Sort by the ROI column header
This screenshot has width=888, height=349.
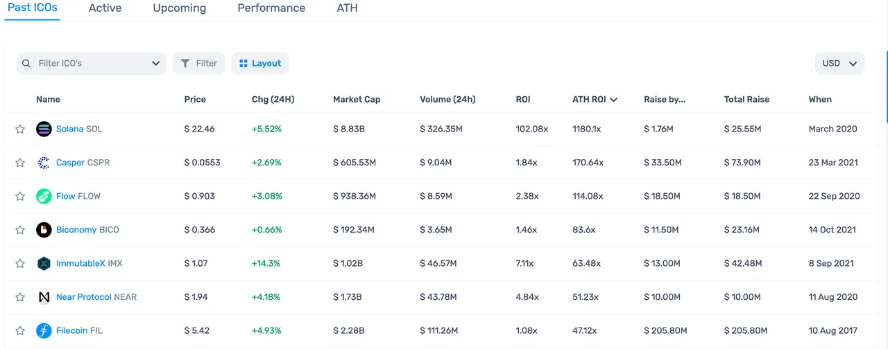[523, 99]
